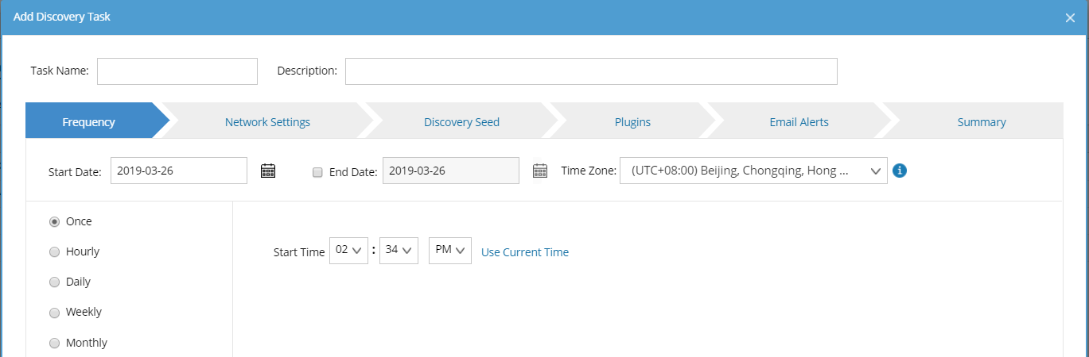Open the Plugins step tab

(632, 122)
